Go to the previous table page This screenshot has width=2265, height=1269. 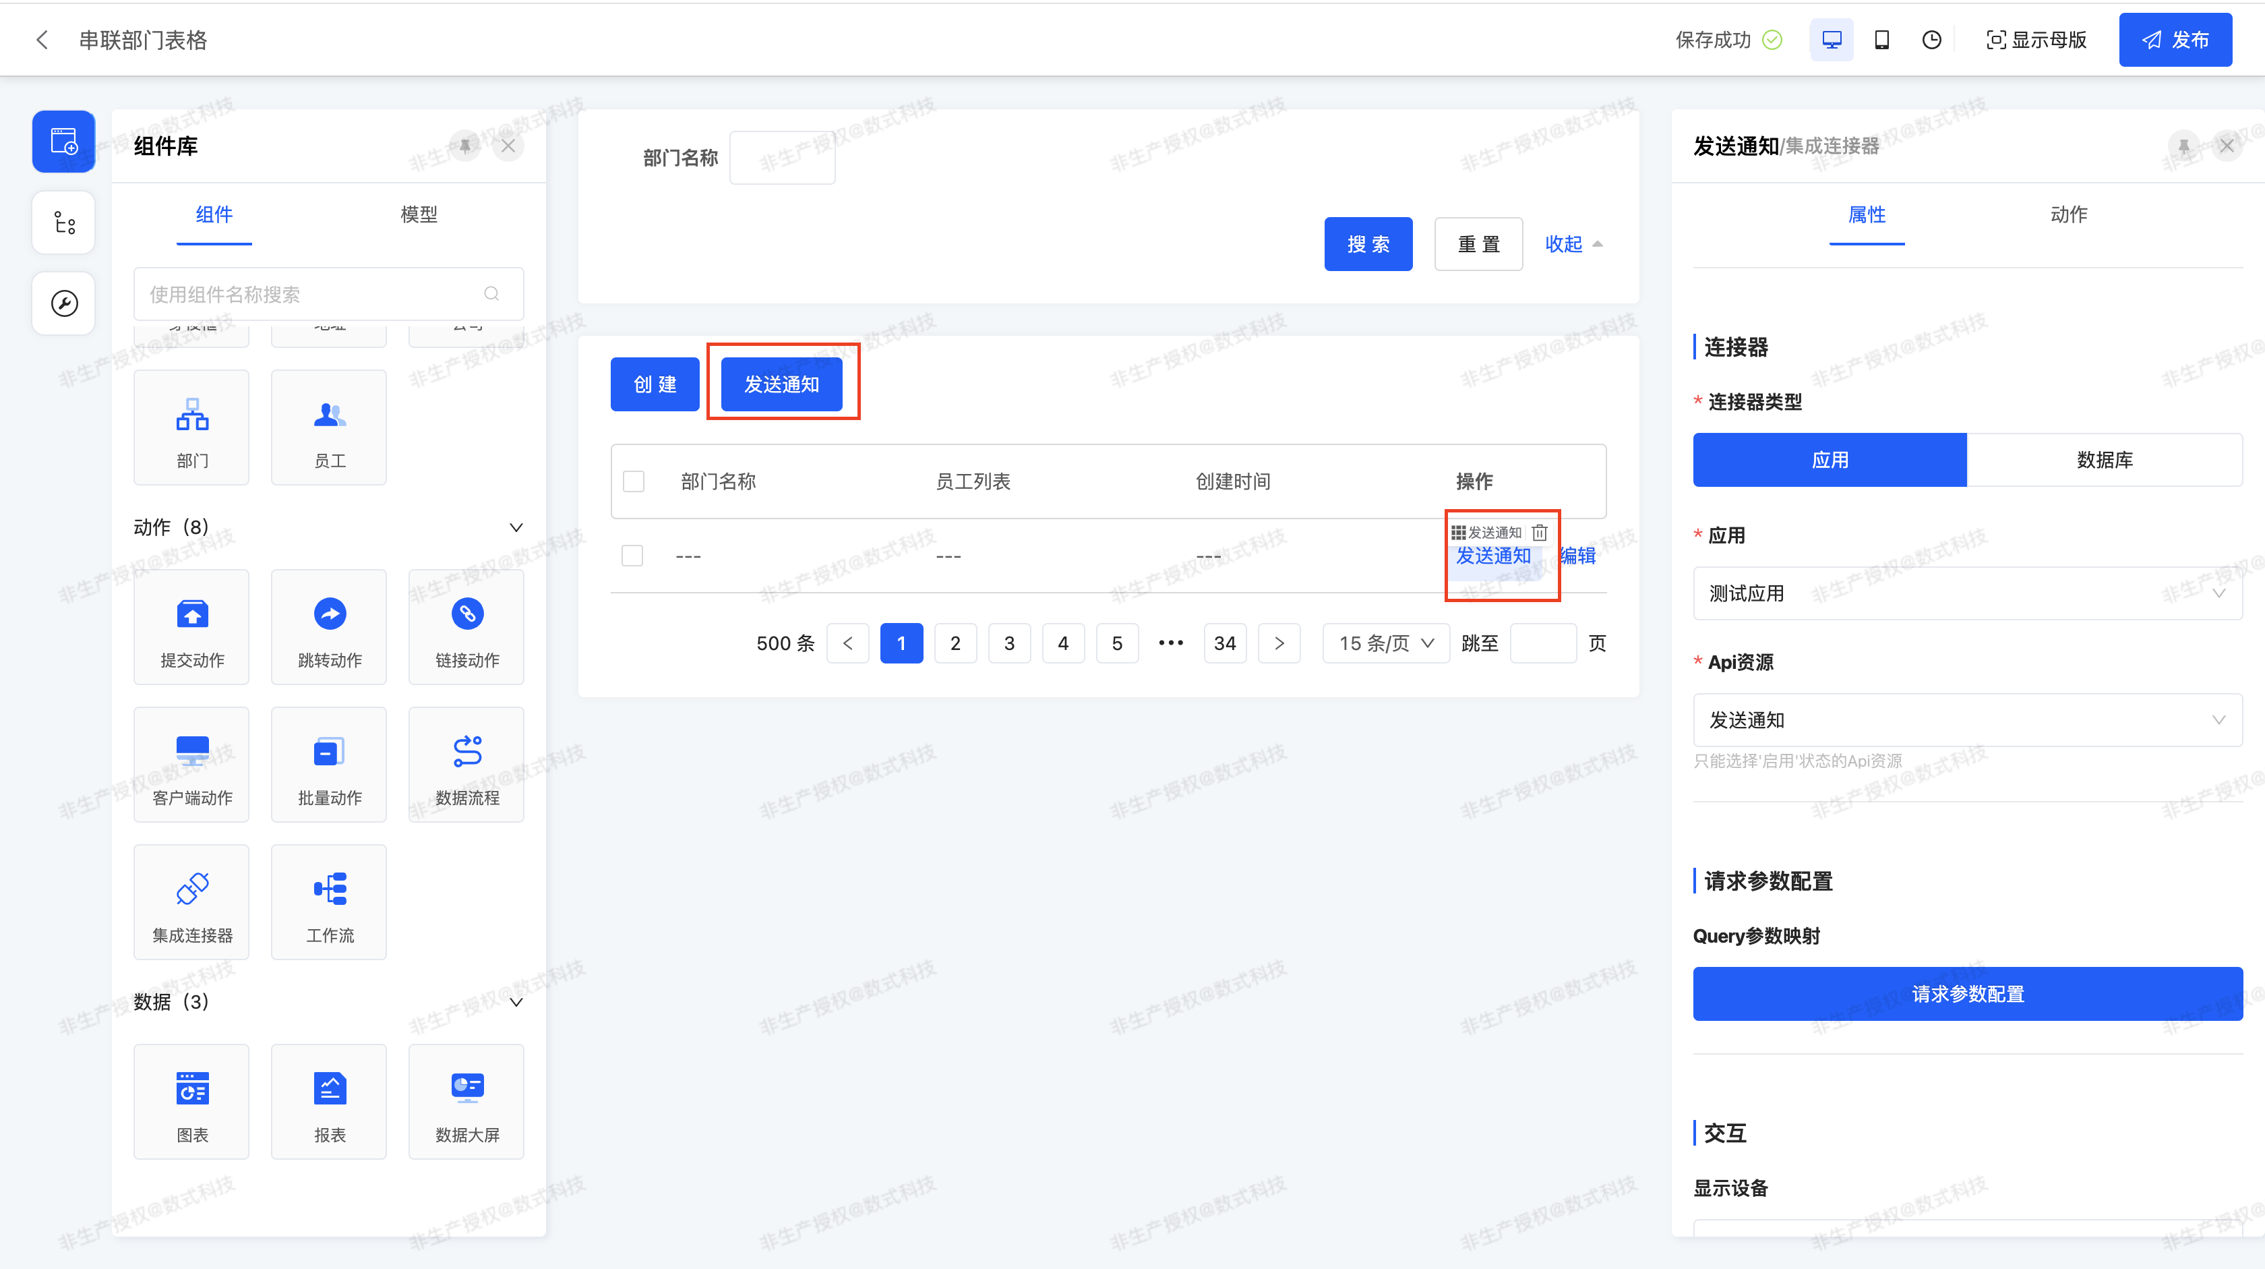(847, 643)
